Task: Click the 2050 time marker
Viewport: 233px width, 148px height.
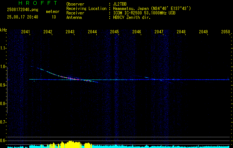Action: coord(226,32)
